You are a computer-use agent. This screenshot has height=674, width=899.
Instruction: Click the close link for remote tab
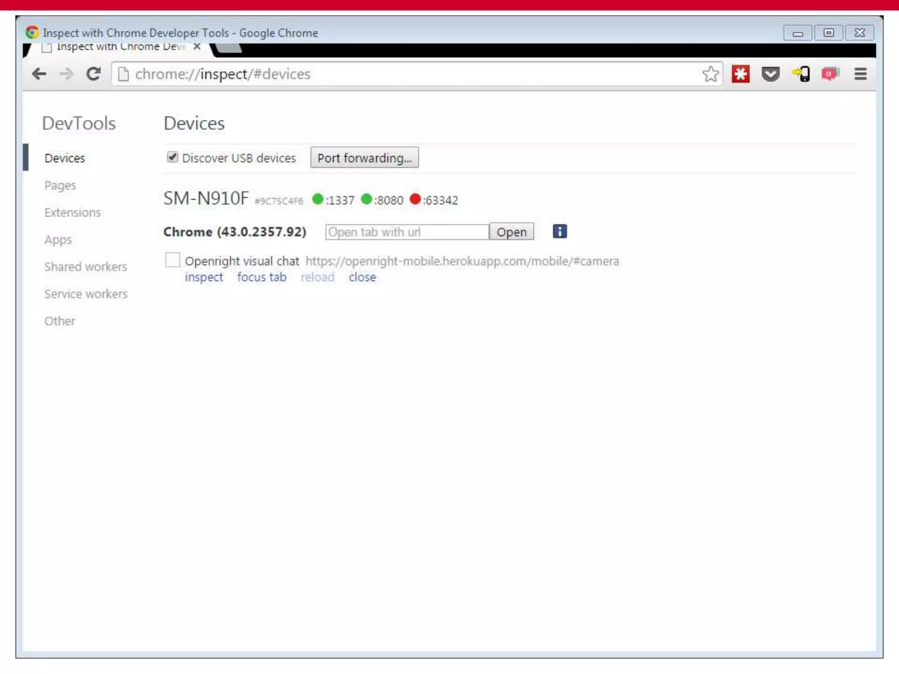pos(362,277)
